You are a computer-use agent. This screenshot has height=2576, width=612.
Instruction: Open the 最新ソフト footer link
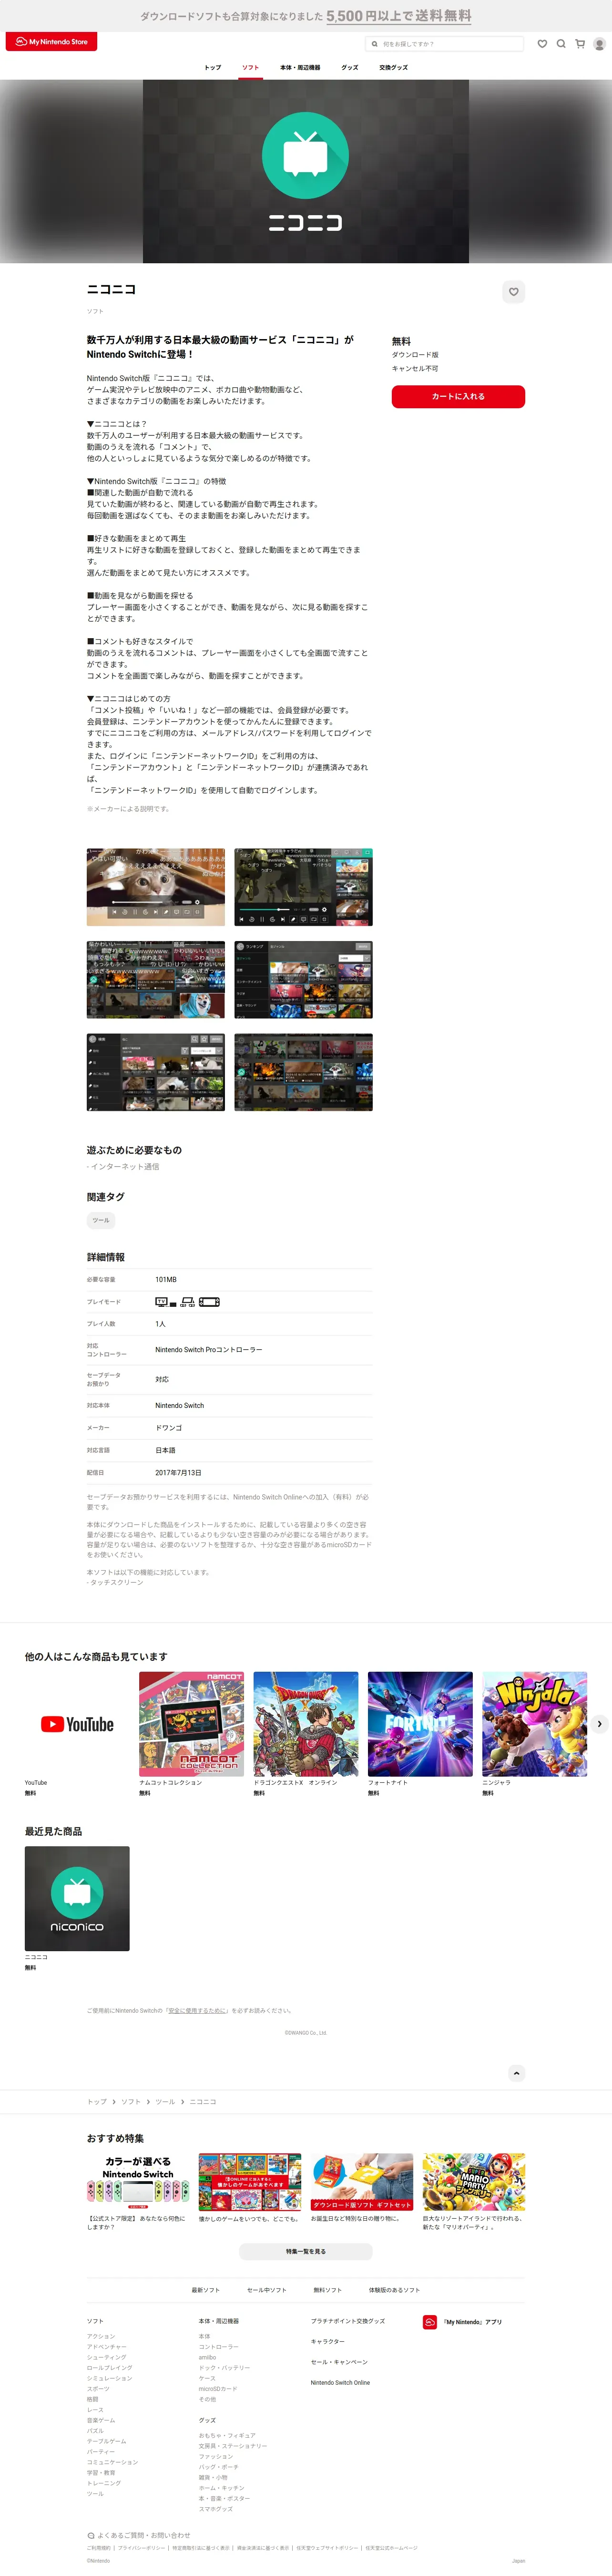tap(206, 2290)
